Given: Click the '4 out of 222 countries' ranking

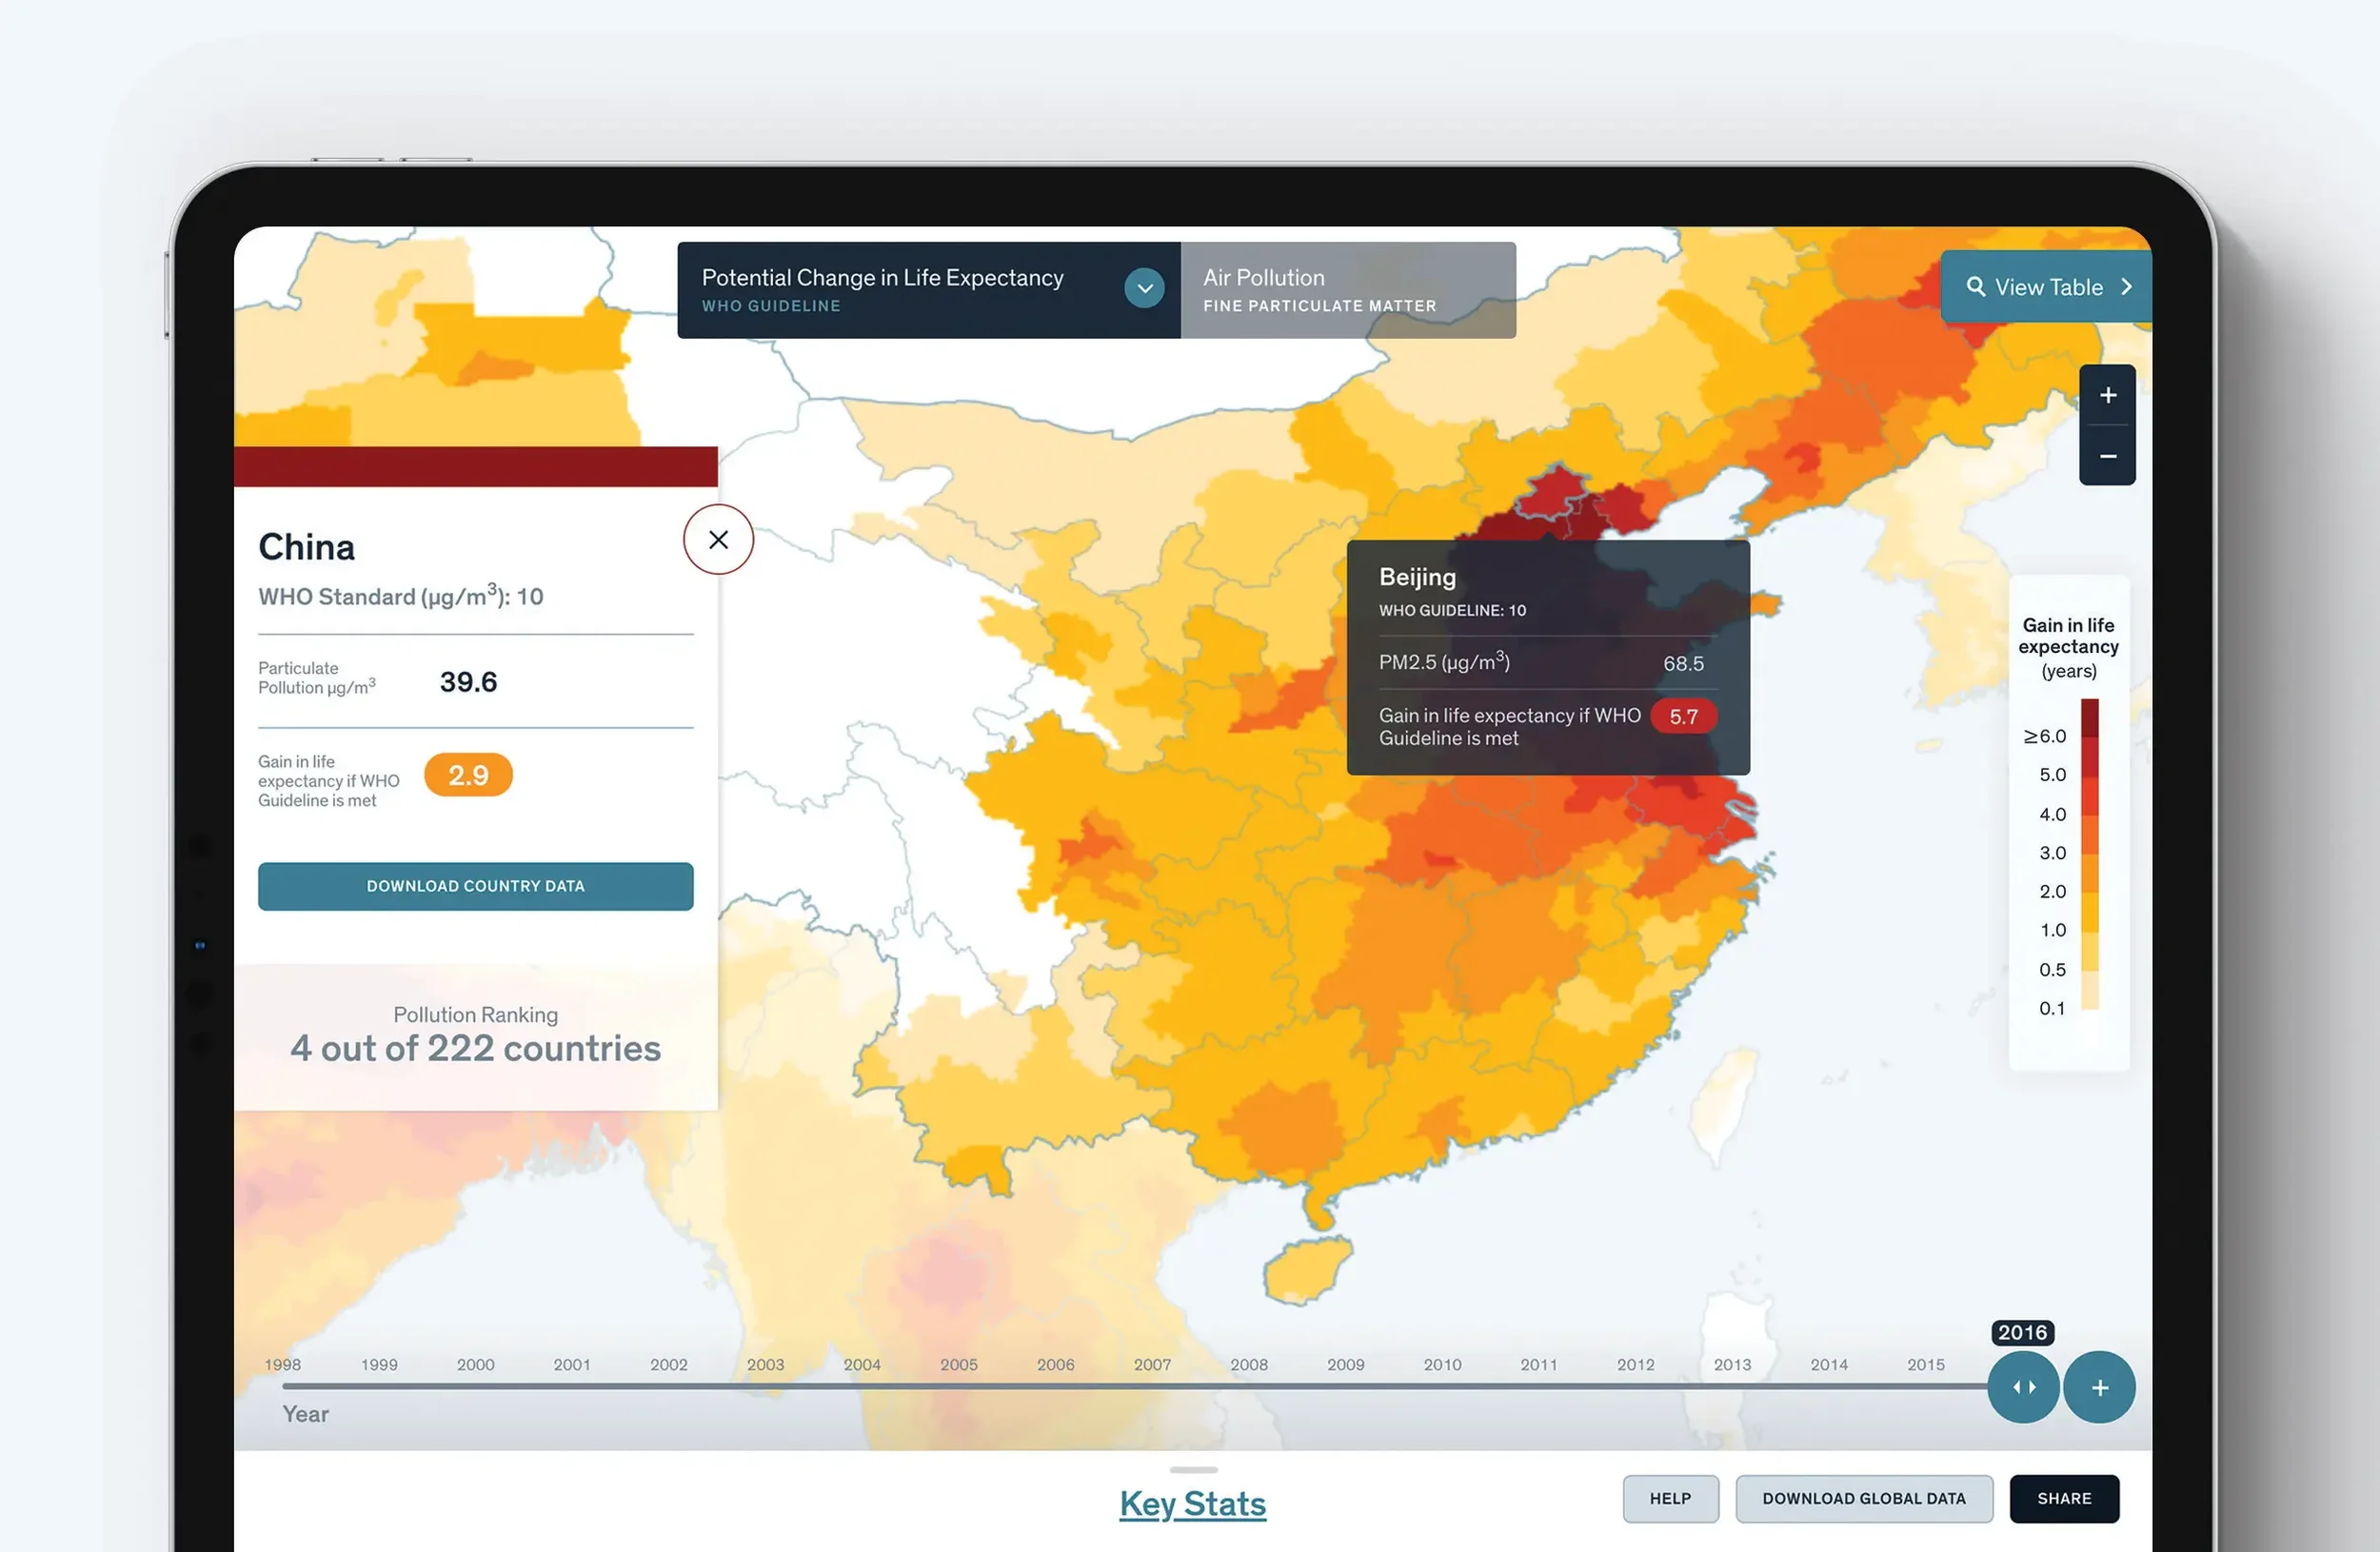Looking at the screenshot, I should click(x=475, y=1049).
